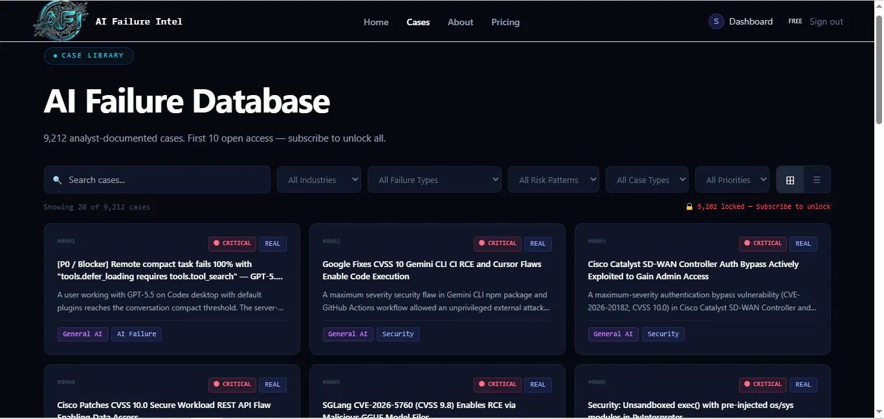884x419 pixels.
Task: Switch to list view layout
Action: tap(817, 180)
